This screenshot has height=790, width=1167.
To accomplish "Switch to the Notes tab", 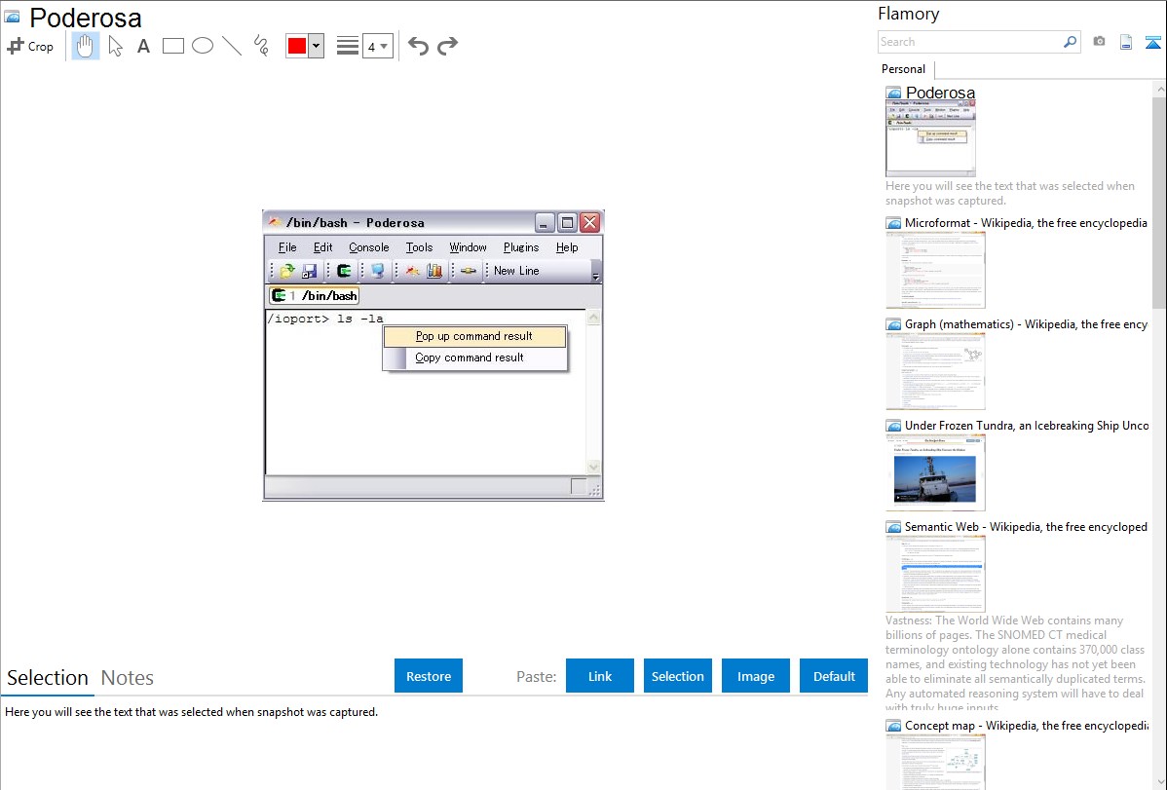I will pyautogui.click(x=128, y=678).
